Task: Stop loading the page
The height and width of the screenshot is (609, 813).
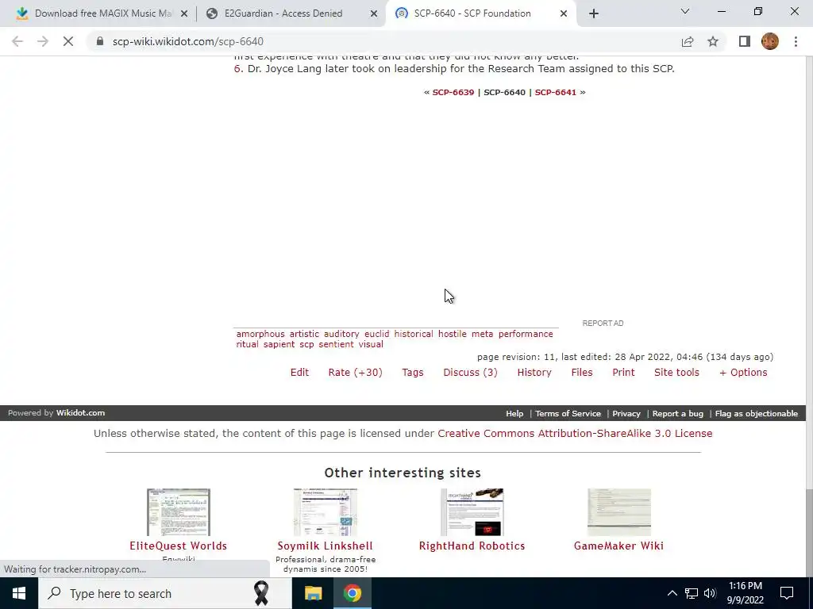Action: click(x=68, y=41)
